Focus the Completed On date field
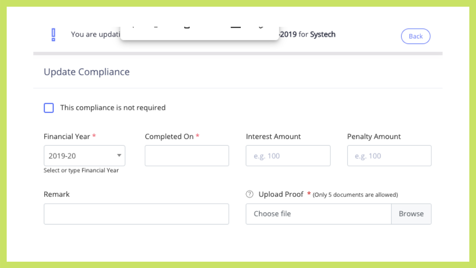This screenshot has height=268, width=476. tap(187, 156)
